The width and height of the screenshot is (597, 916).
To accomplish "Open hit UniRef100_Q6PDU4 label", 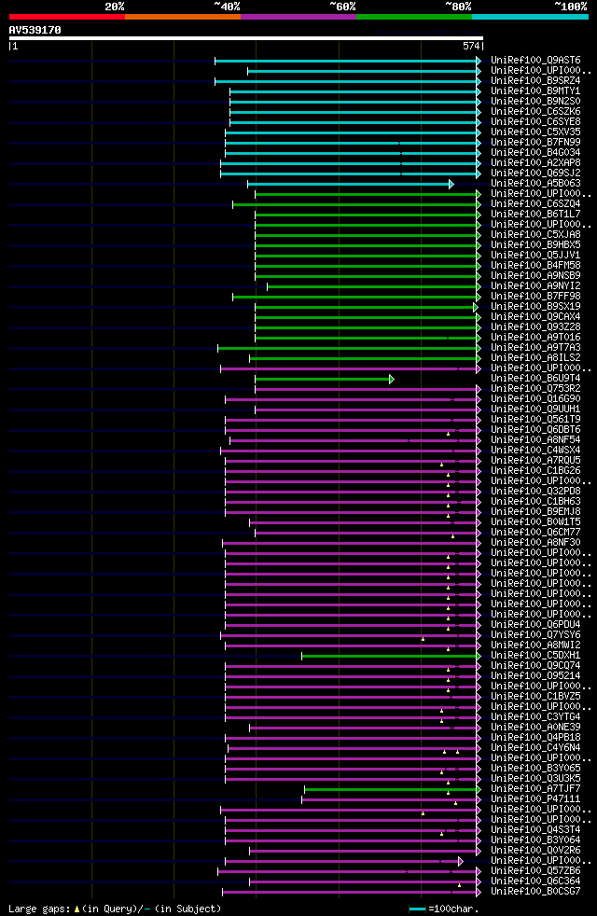I will 535,625.
